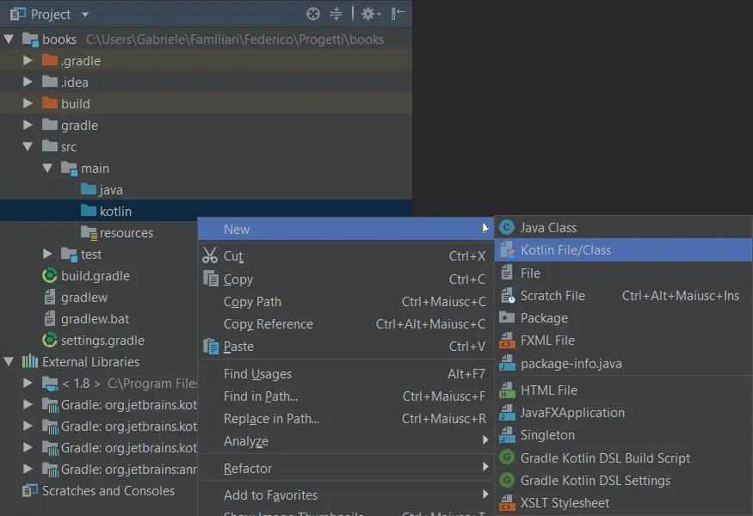Screen dimensions: 753x516
Task: Open settings.gradle file
Action: [93, 341]
